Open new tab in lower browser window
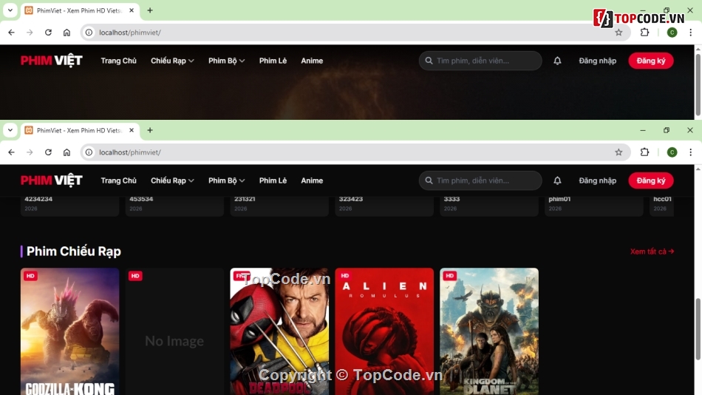 150,130
